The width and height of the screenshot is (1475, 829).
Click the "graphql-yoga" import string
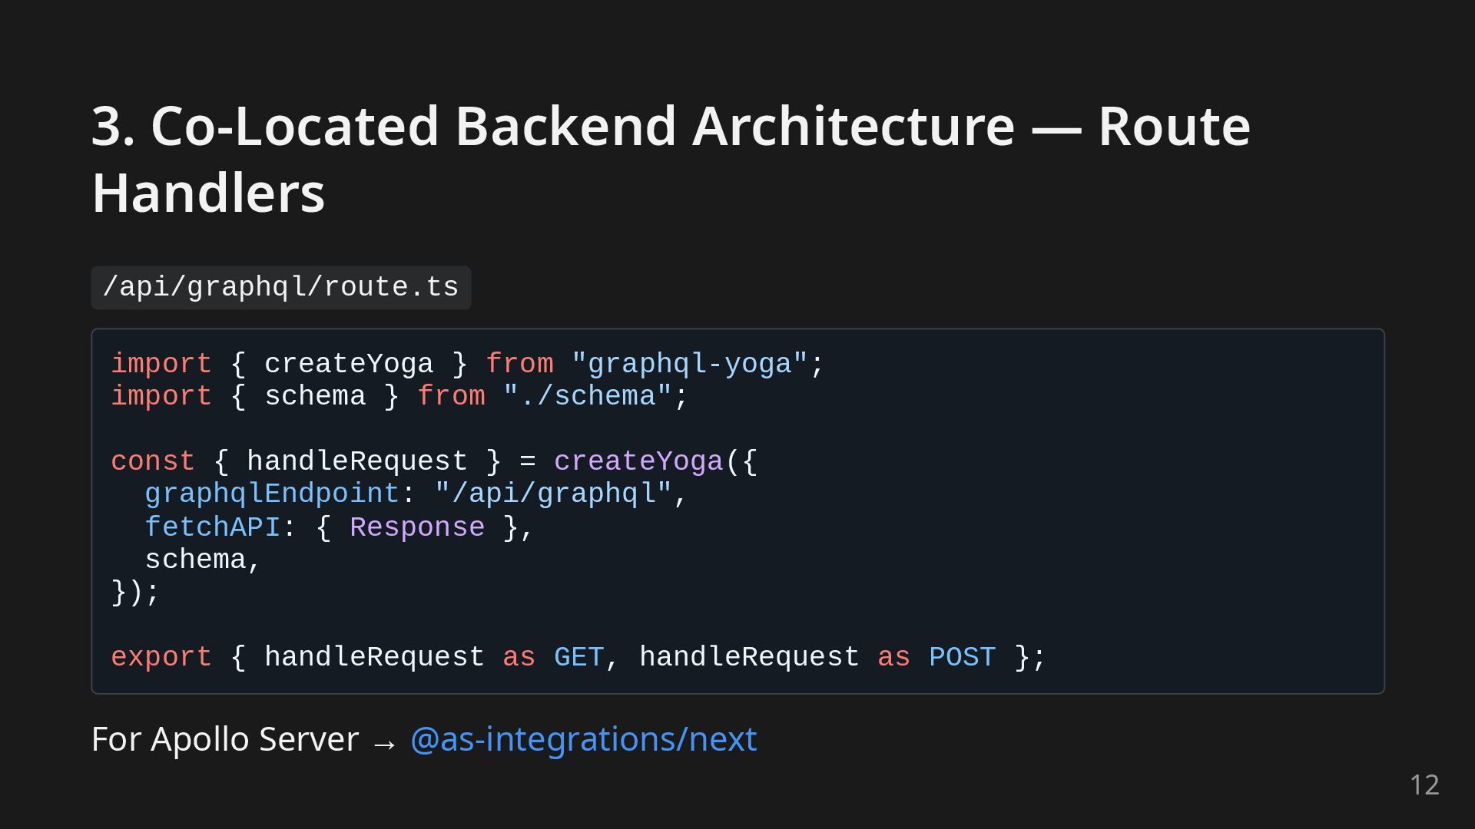pyautogui.click(x=689, y=364)
